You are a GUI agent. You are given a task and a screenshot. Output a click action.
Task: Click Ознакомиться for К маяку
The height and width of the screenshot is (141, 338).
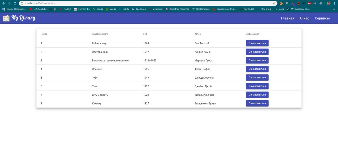pos(257,103)
